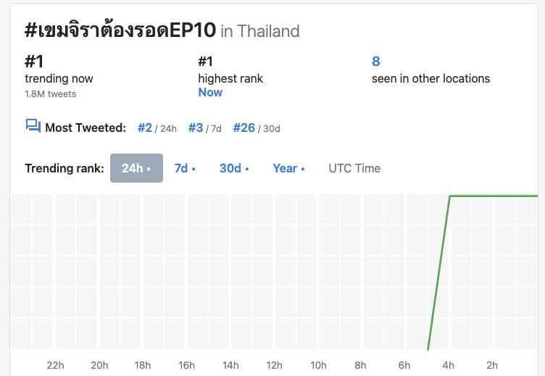Open the #26 / 30d most tweeted link
Screen dimensions: 545x376
click(x=256, y=128)
